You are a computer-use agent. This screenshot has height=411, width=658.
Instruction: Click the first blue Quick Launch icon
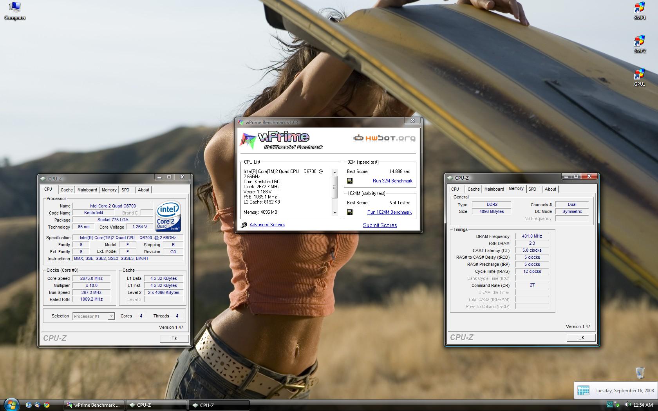tap(29, 405)
